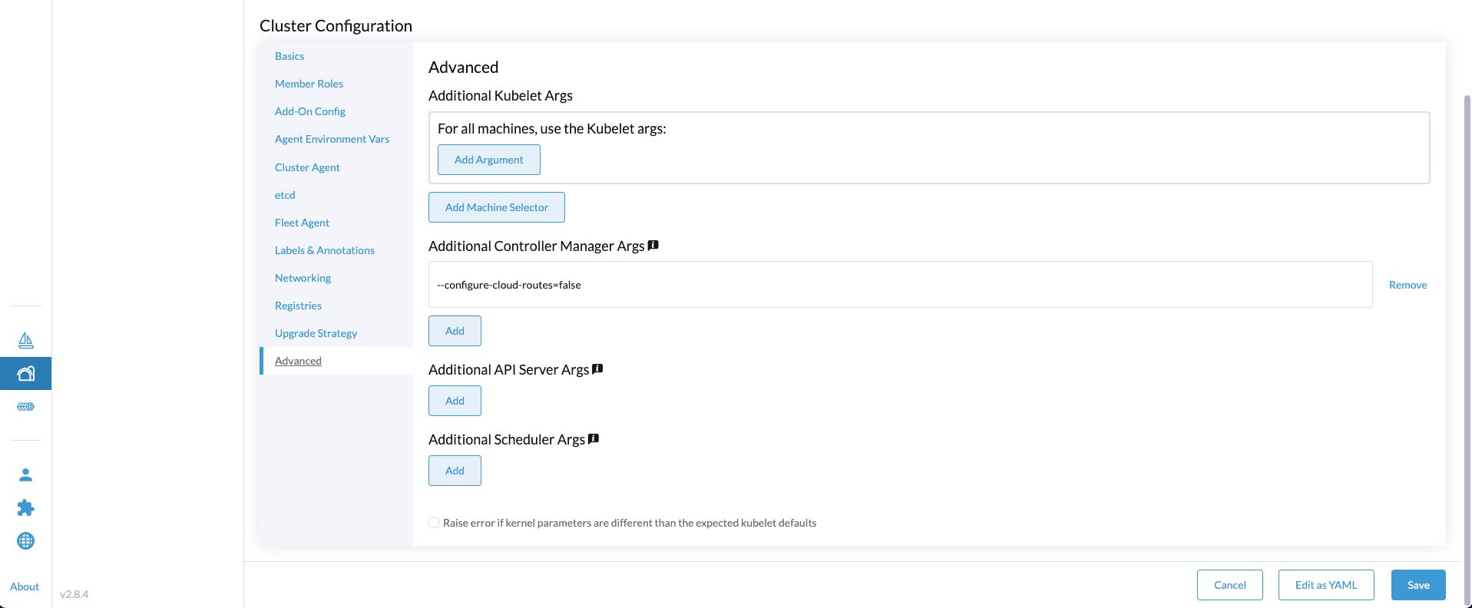Go to Labels & Annotations tab
This screenshot has width=1472, height=608.
click(325, 250)
